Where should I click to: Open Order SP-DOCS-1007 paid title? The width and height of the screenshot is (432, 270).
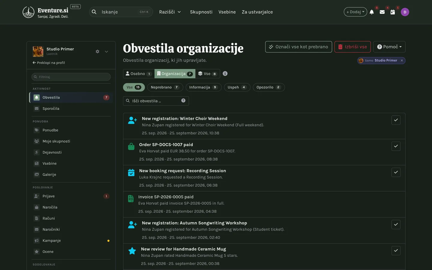coord(166,145)
